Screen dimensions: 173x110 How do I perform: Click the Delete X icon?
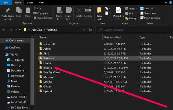[79, 11]
